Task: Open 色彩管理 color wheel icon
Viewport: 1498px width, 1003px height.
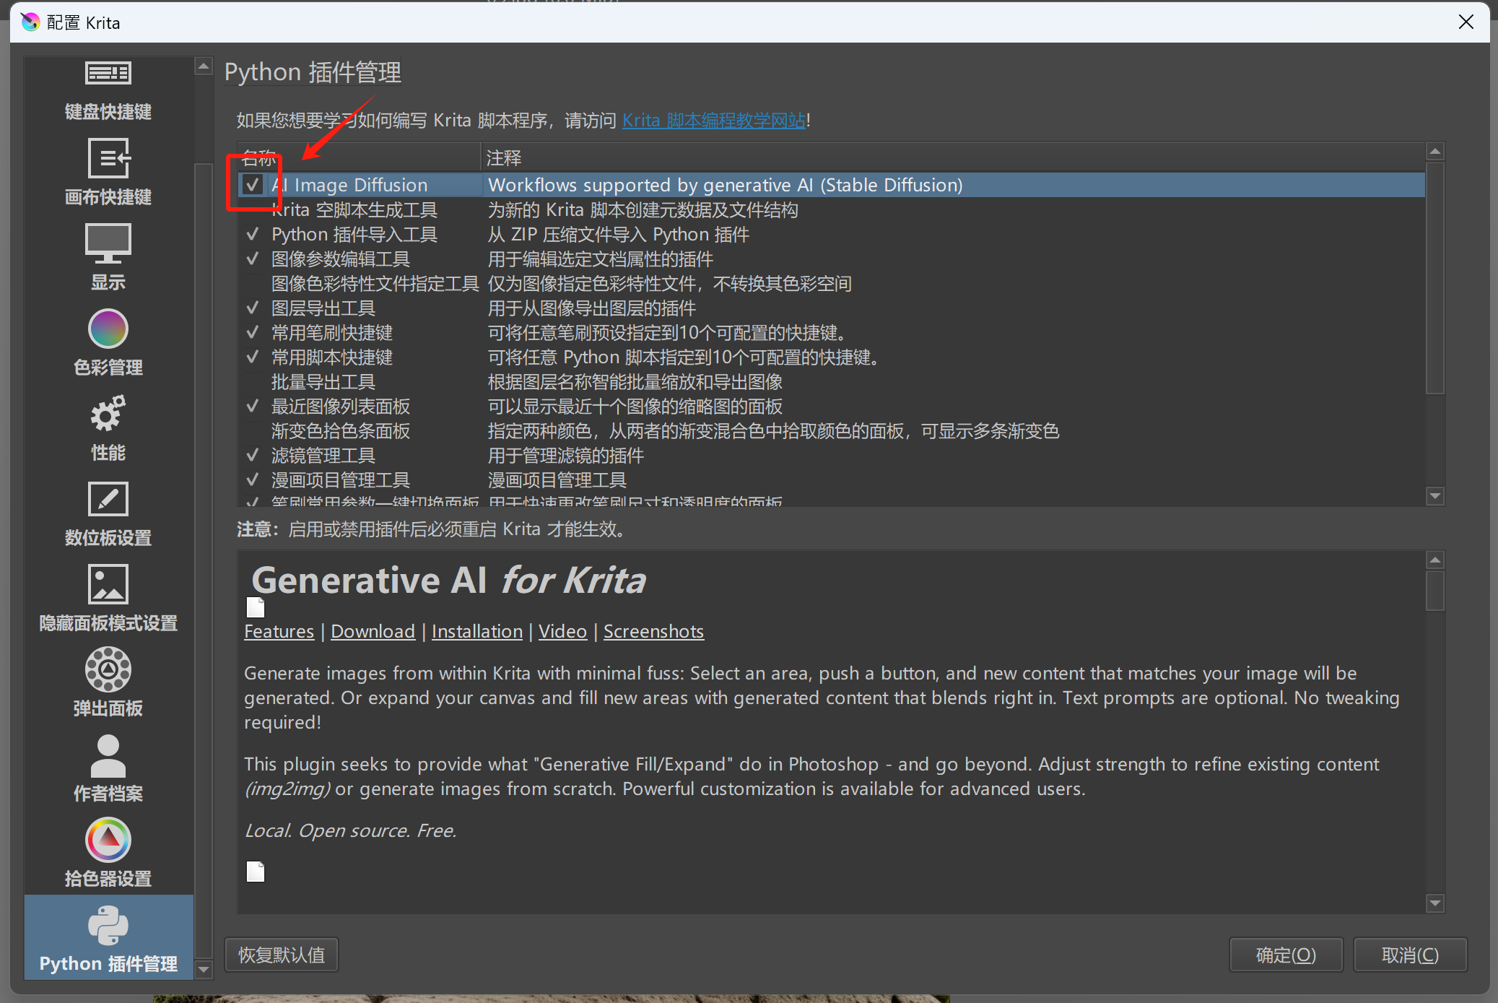Action: coord(108,329)
